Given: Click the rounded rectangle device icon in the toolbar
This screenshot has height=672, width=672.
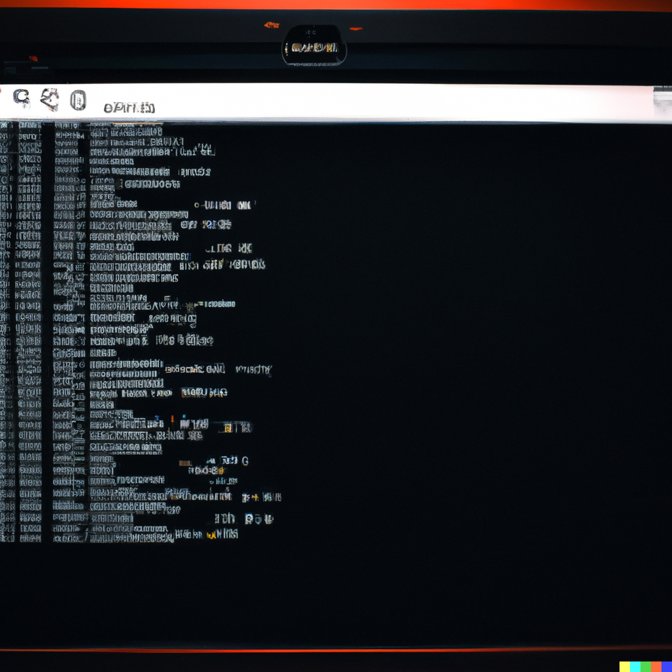Looking at the screenshot, I should point(78,100).
